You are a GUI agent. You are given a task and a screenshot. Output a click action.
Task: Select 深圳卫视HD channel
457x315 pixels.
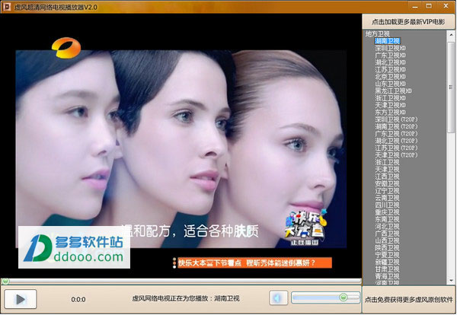[x=390, y=48]
